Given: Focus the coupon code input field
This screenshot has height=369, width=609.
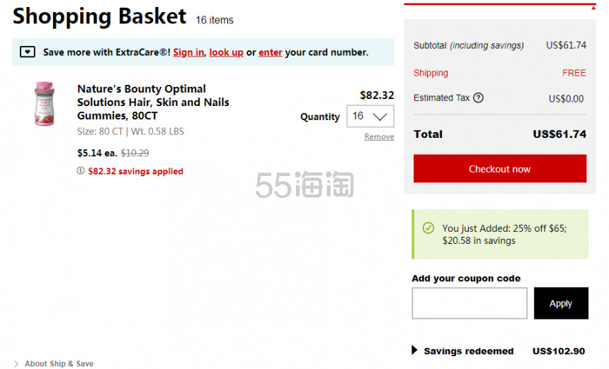Looking at the screenshot, I should point(469,303).
